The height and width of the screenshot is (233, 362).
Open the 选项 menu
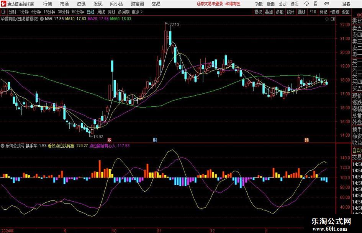tap(294, 4)
